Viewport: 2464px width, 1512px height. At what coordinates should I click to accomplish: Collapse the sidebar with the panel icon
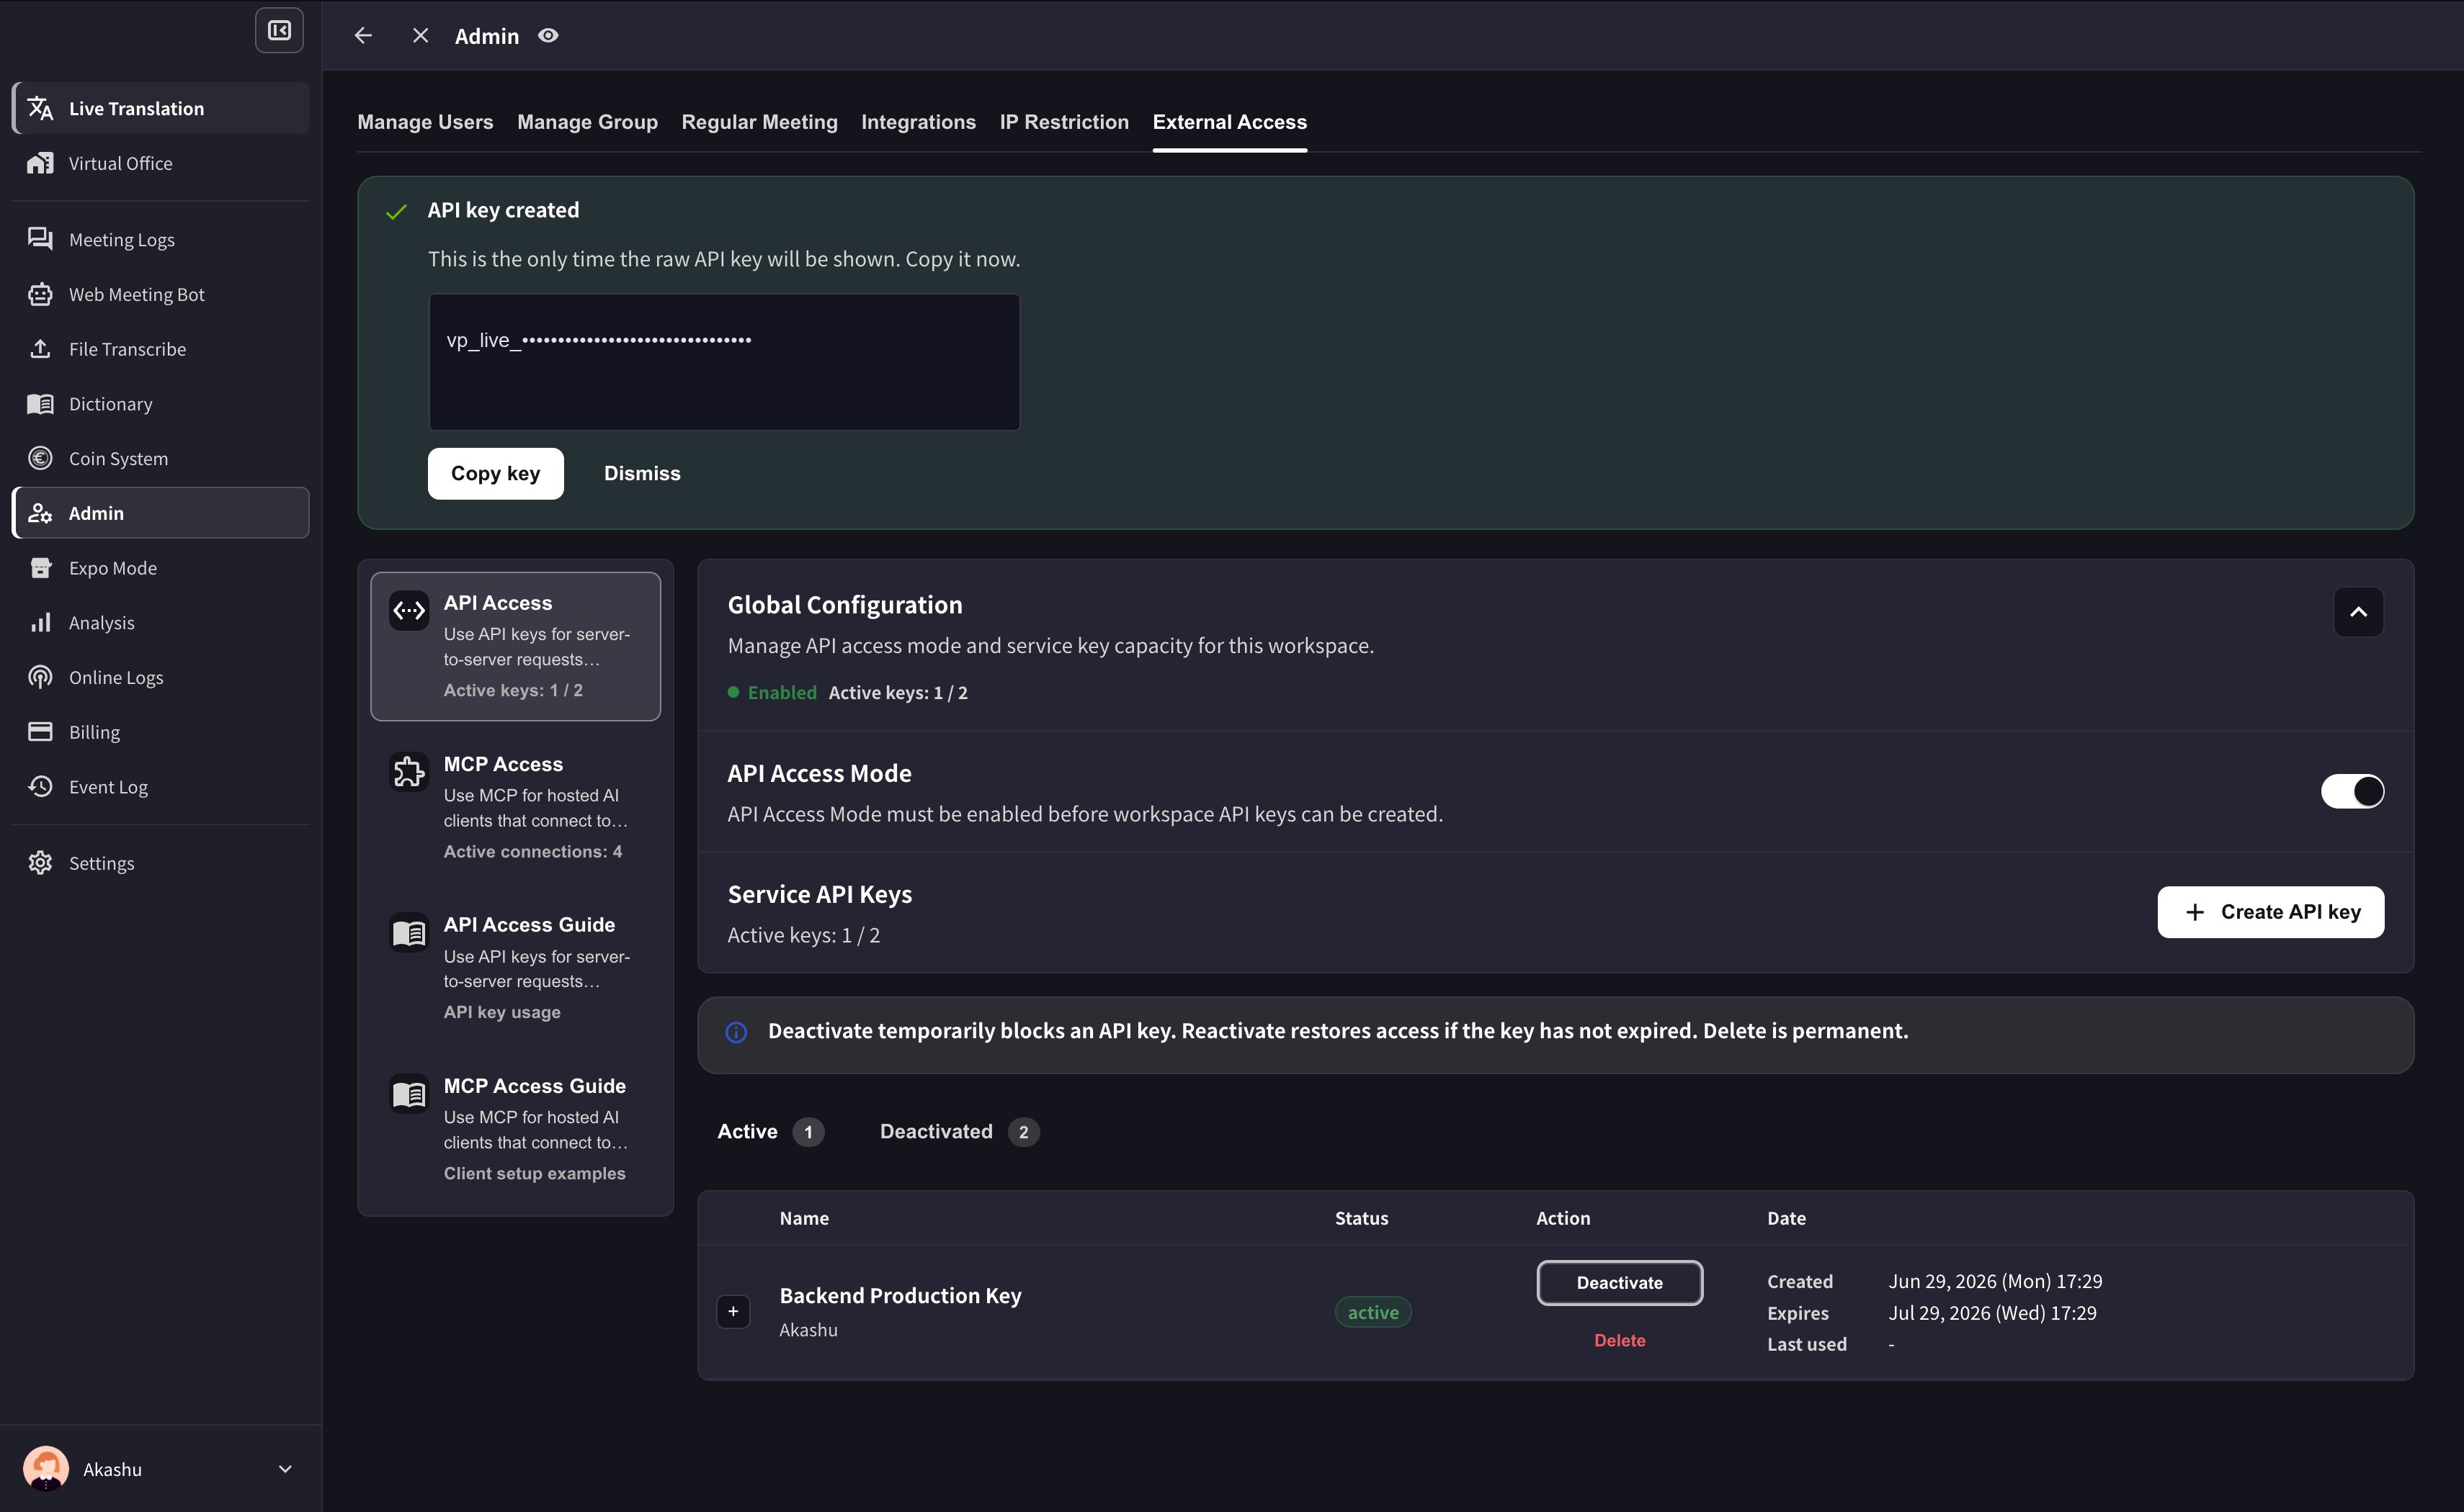click(x=279, y=31)
